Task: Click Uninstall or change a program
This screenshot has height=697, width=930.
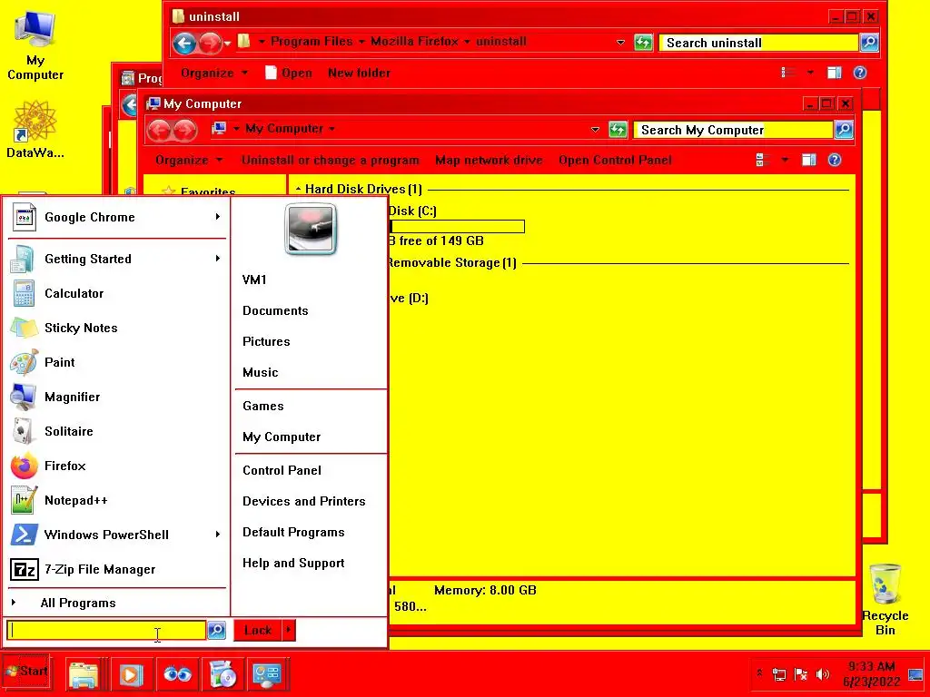Action: coord(331,160)
